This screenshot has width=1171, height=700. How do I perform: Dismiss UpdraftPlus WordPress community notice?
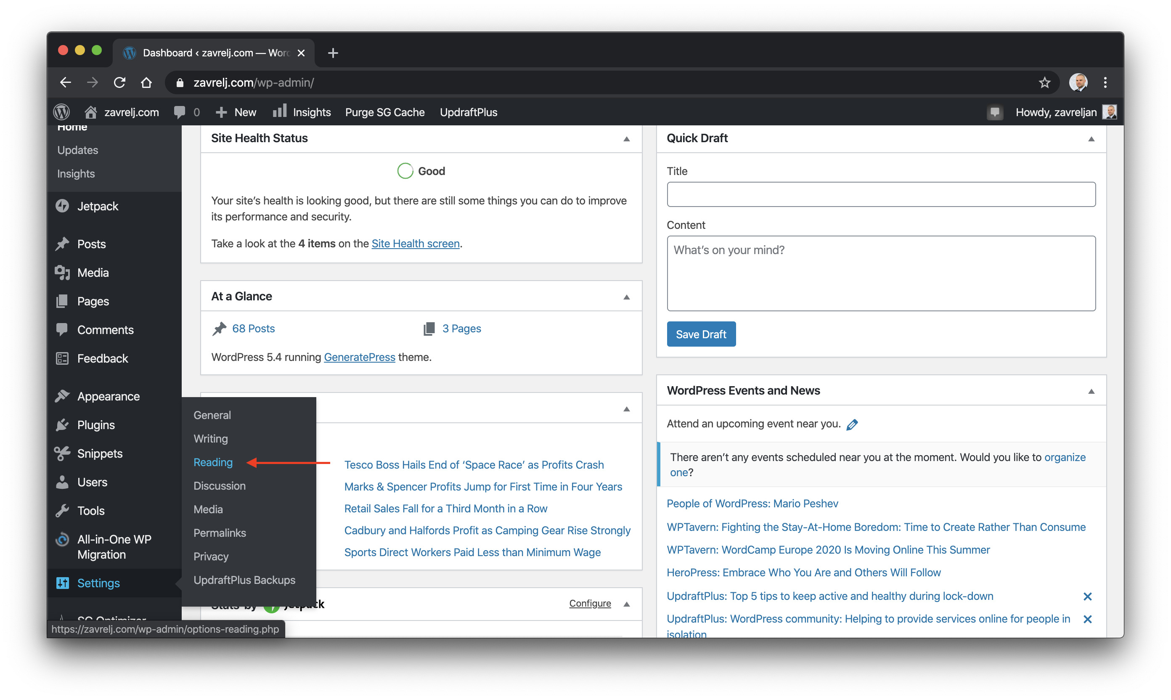coord(1087,619)
